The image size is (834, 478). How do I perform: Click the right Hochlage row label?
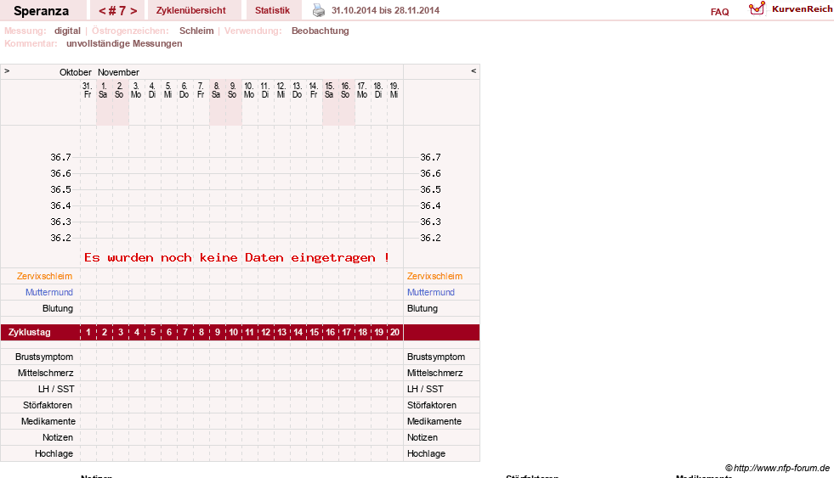point(426,453)
